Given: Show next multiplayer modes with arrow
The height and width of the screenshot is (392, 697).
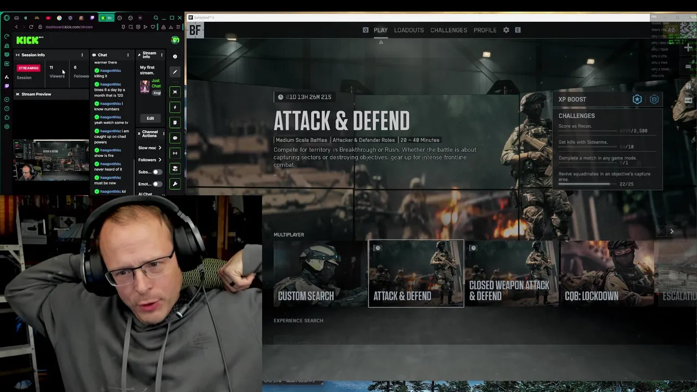Looking at the screenshot, I should pyautogui.click(x=672, y=231).
